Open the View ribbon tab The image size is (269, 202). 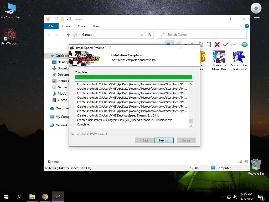[96, 26]
